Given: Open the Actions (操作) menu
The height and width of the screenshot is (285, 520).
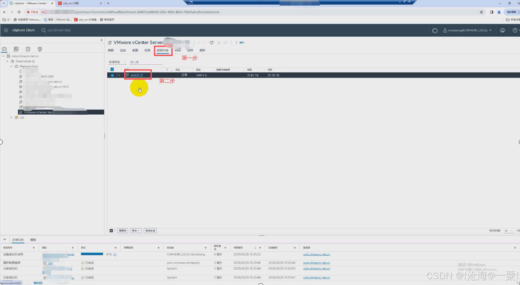Looking at the screenshot, I should [x=240, y=43].
